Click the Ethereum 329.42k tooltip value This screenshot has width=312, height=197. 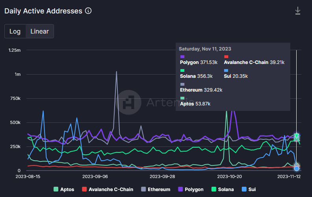coord(201,90)
